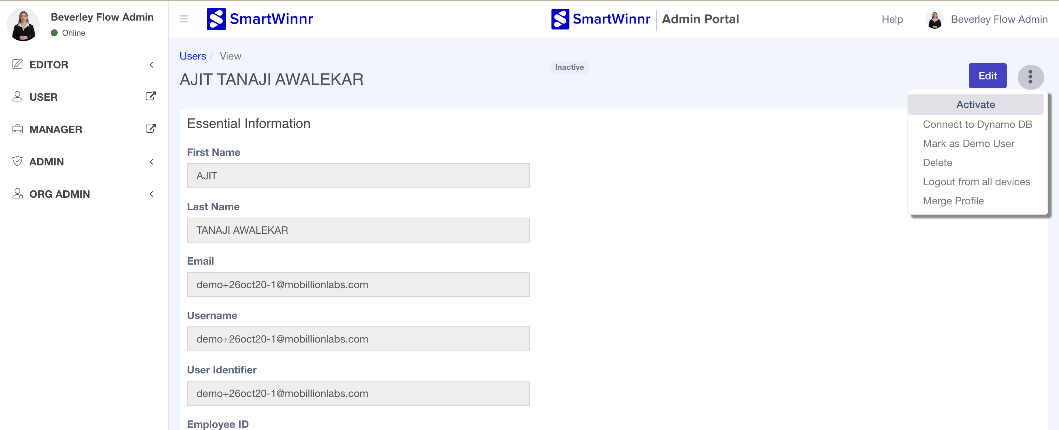The width and height of the screenshot is (1059, 430).
Task: Choose Mark as Demo User option
Action: (968, 143)
